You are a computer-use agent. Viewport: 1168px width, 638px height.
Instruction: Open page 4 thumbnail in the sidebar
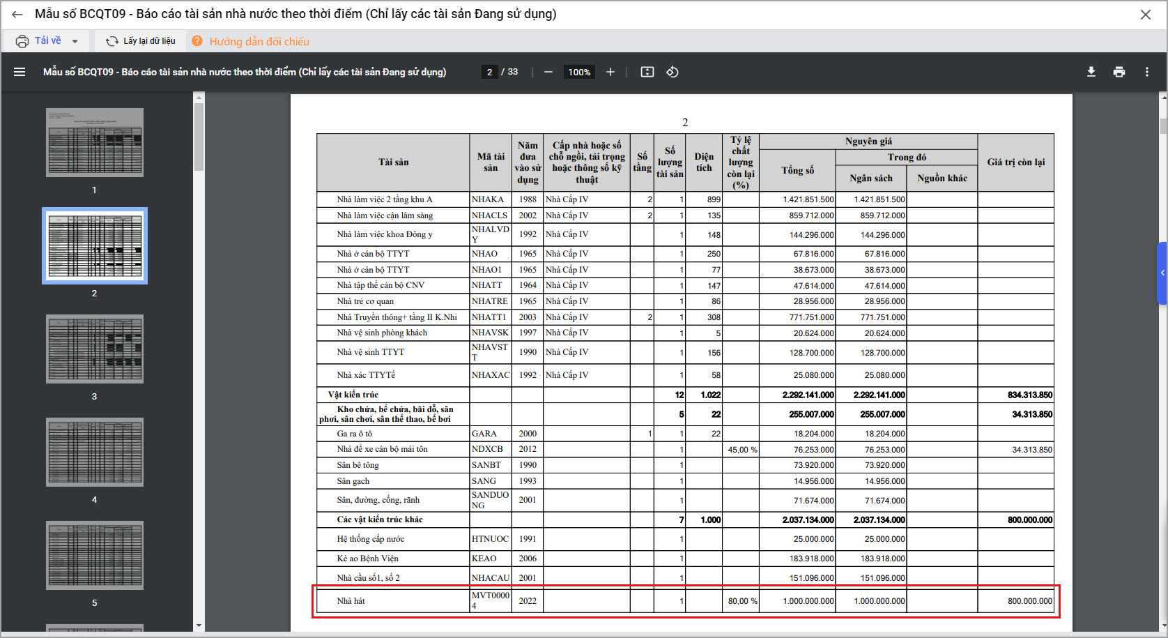click(x=95, y=452)
